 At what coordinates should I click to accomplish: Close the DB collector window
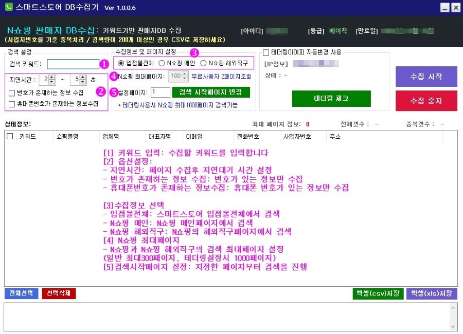click(456, 7)
